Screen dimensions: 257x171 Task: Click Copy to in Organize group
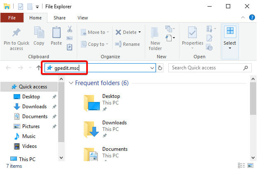pyautogui.click(x=94, y=44)
